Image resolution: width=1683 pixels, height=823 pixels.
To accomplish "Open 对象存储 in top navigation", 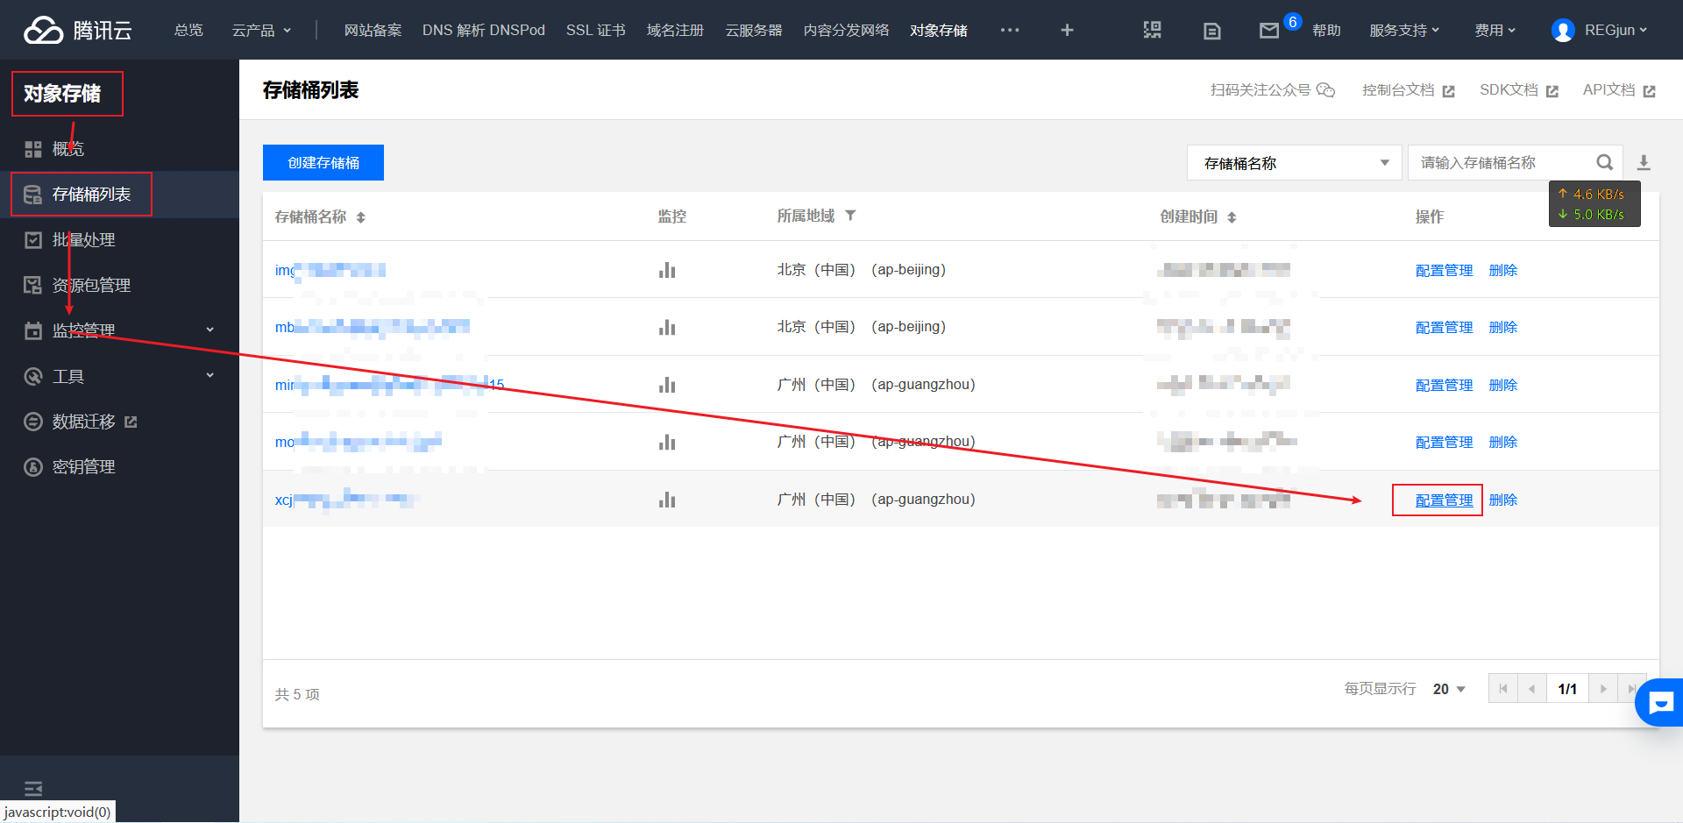I will coord(938,30).
